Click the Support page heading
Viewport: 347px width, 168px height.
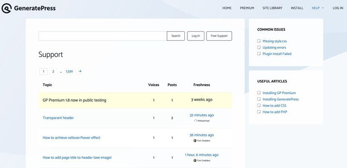point(51,55)
